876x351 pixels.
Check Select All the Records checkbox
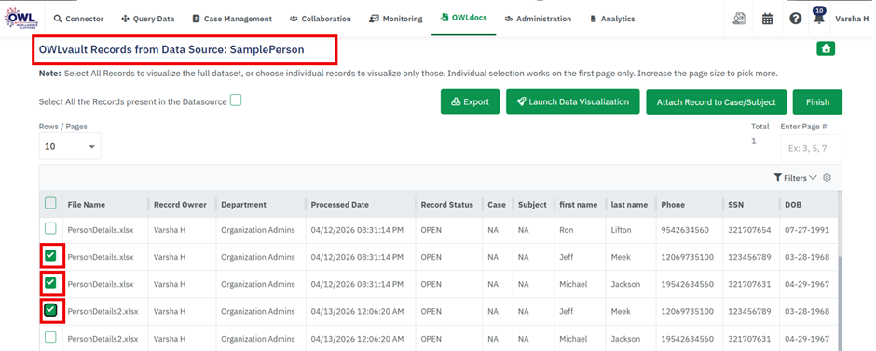click(236, 101)
